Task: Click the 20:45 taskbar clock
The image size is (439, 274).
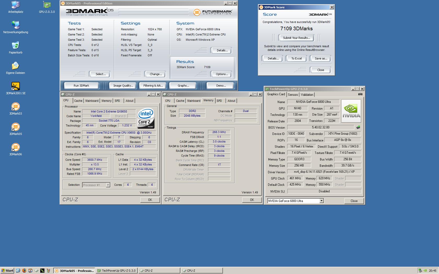Action: tap(432, 271)
